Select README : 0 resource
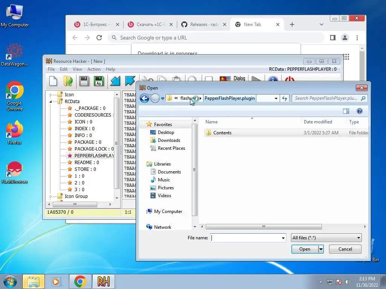Image resolution: width=386 pixels, height=289 pixels. coord(87,163)
